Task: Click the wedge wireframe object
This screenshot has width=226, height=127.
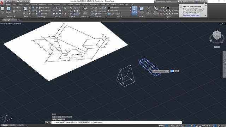Action: [126, 76]
